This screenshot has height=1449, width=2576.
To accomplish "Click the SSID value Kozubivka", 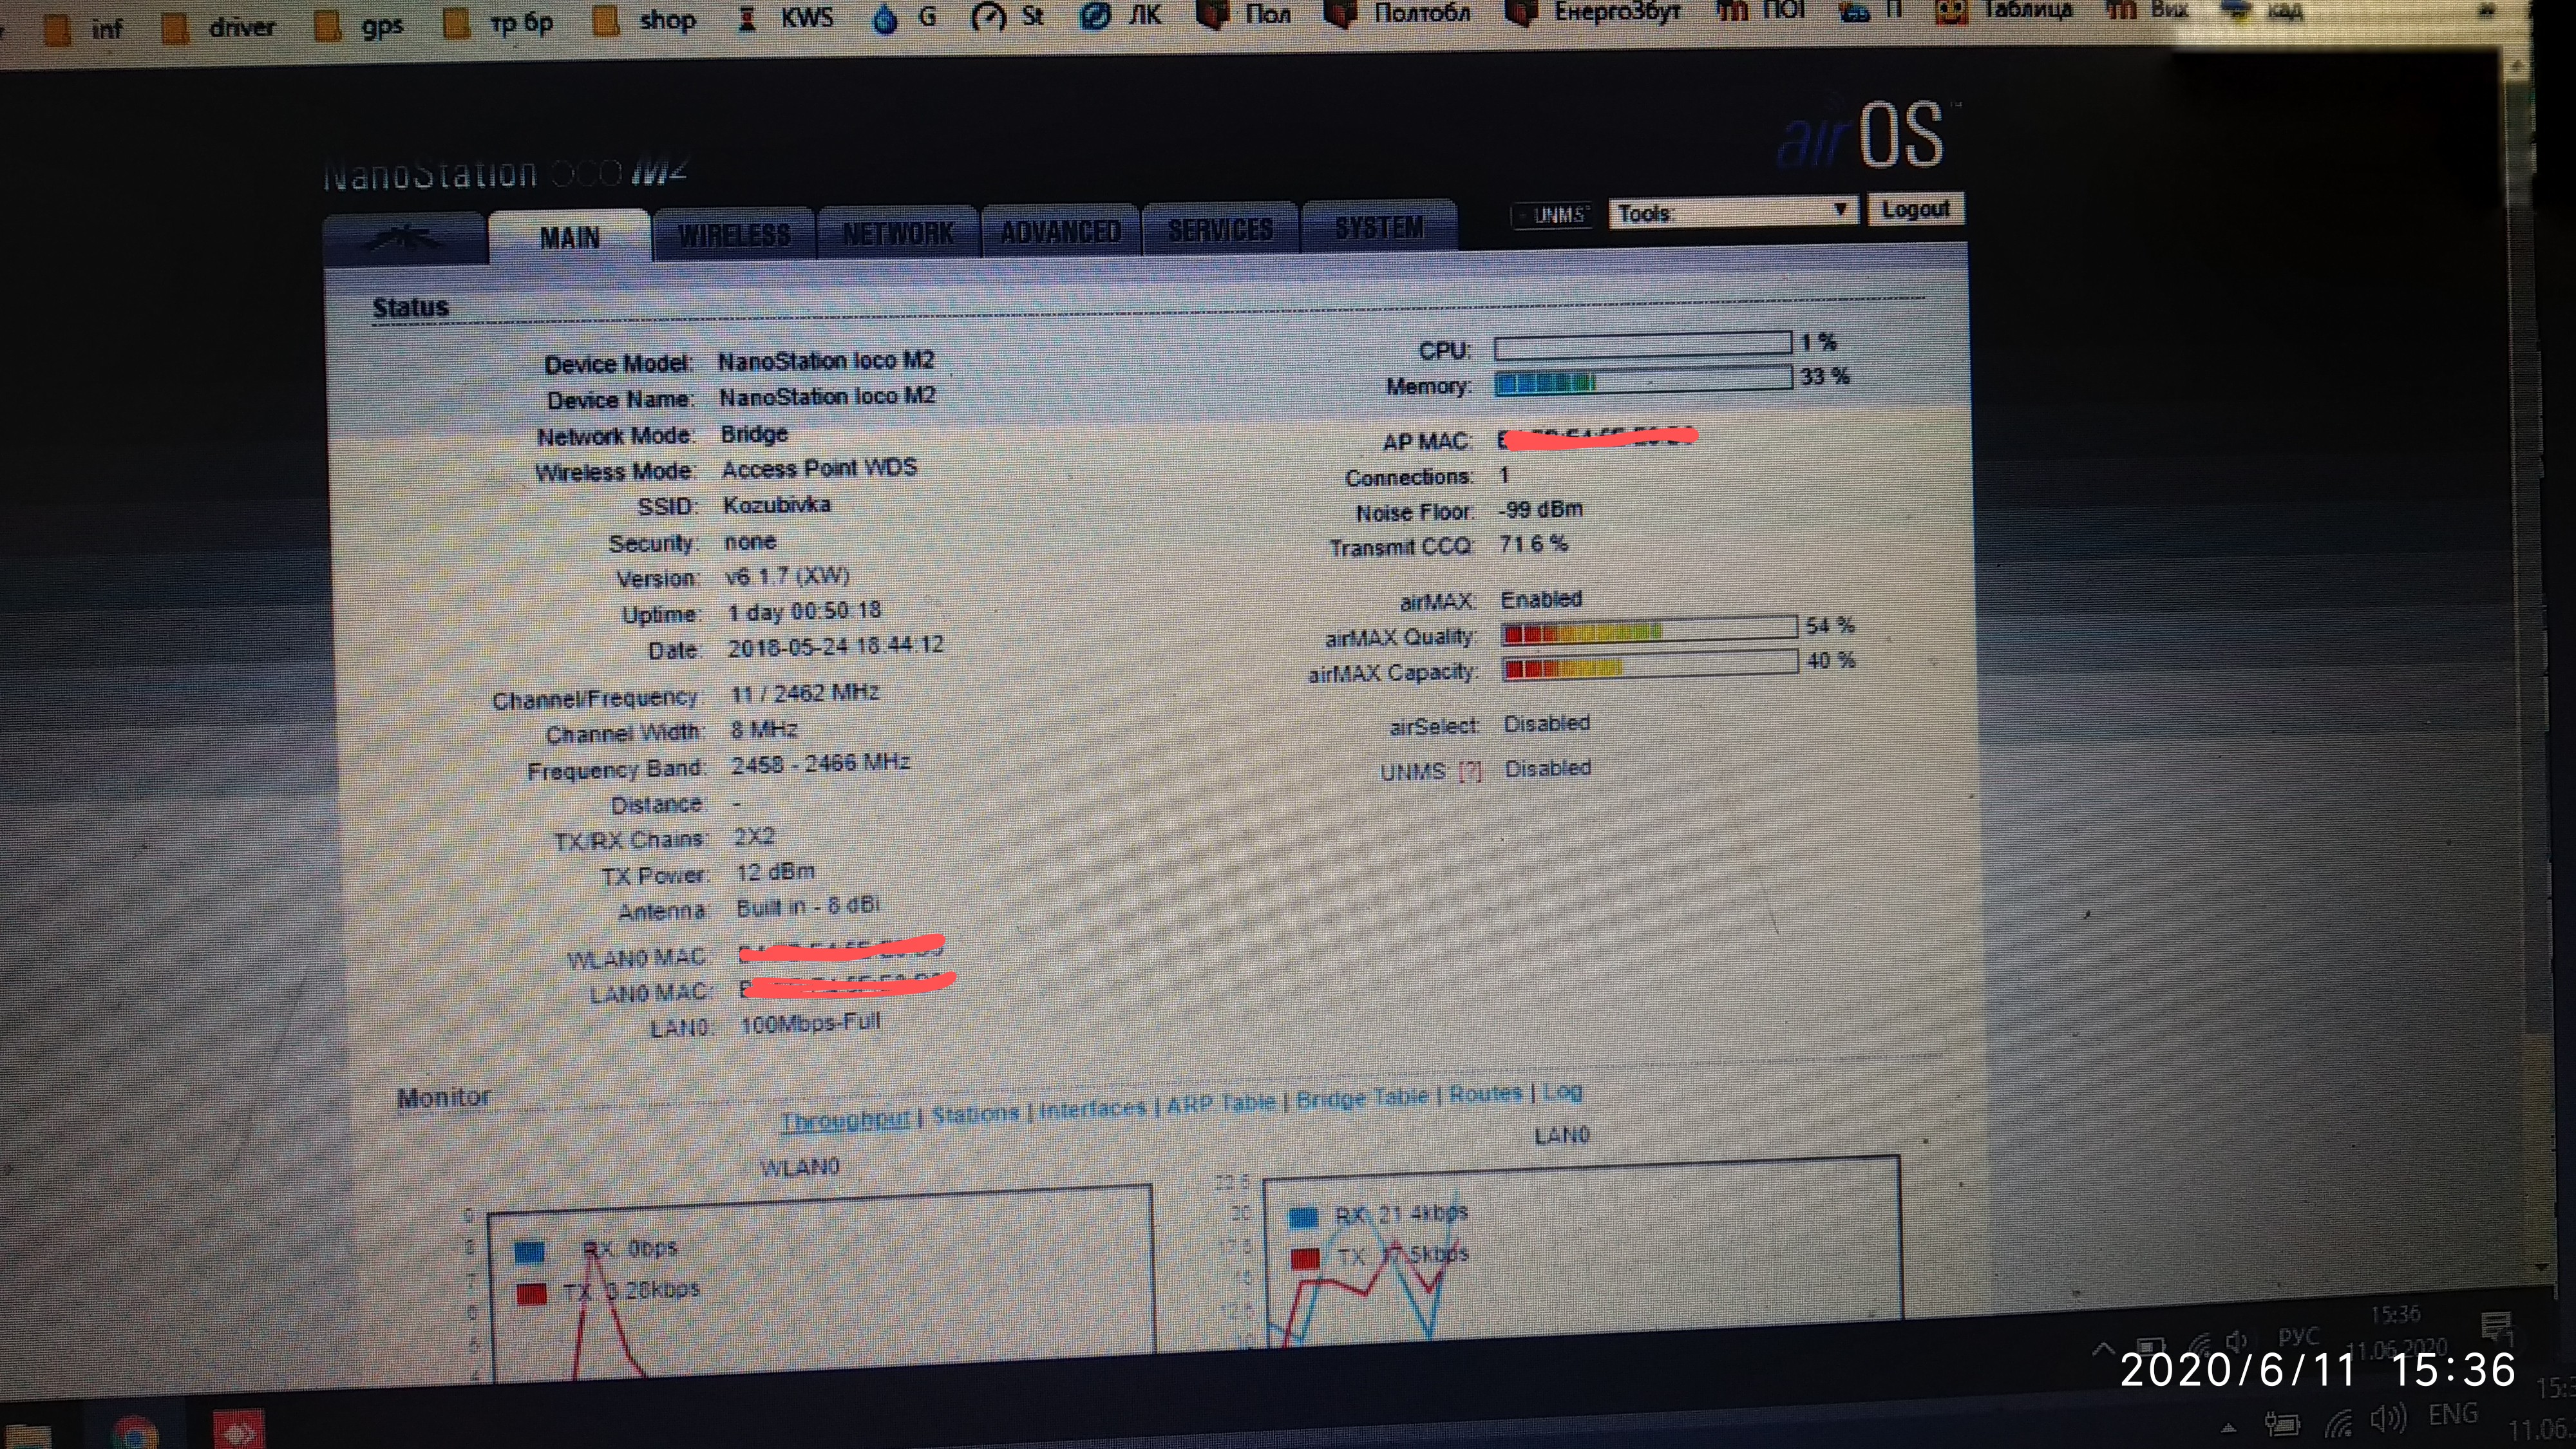I will [777, 505].
